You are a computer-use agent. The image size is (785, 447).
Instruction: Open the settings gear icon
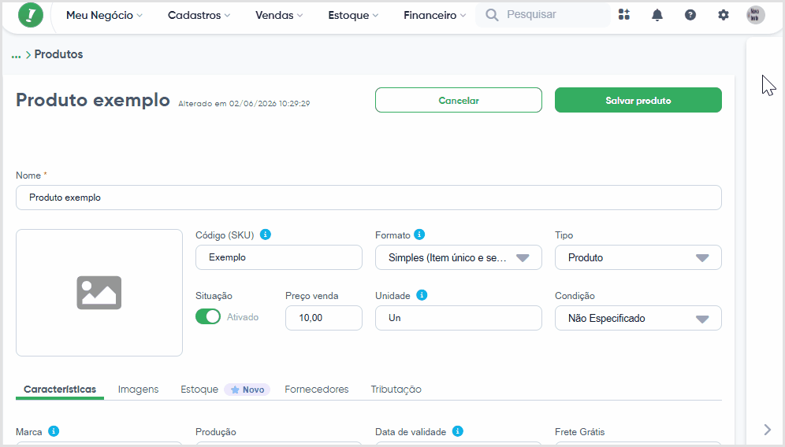coord(723,15)
